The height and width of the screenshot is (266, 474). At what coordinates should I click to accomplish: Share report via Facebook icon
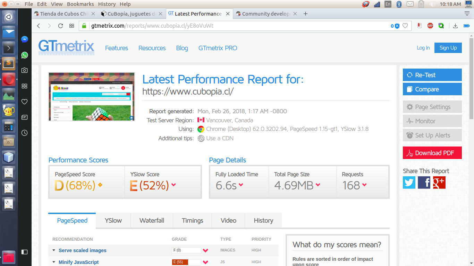(424, 183)
